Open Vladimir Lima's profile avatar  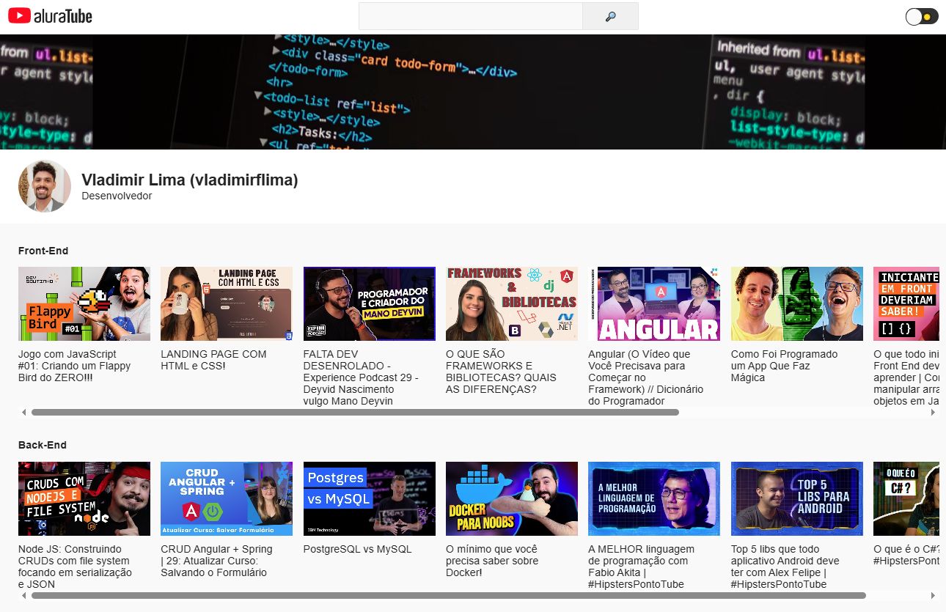45,186
